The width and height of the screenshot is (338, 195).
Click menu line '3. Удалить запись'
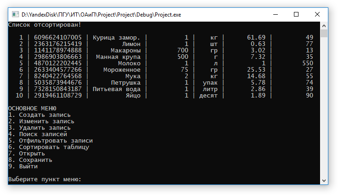point(39,128)
